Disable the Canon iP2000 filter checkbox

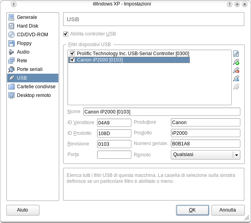point(72,60)
